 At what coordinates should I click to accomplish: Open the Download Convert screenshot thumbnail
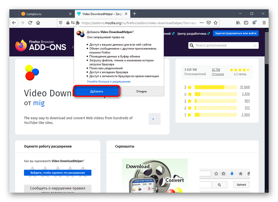coord(155,176)
